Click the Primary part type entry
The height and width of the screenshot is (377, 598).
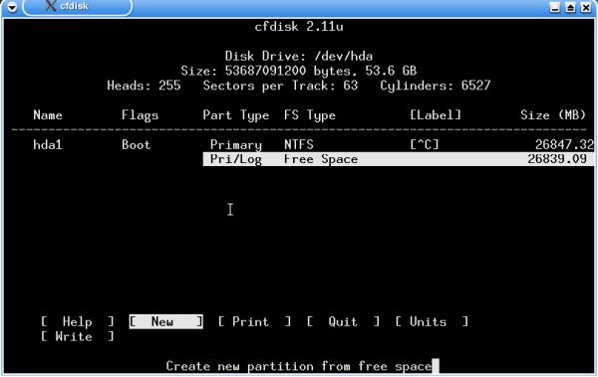pyautogui.click(x=236, y=144)
